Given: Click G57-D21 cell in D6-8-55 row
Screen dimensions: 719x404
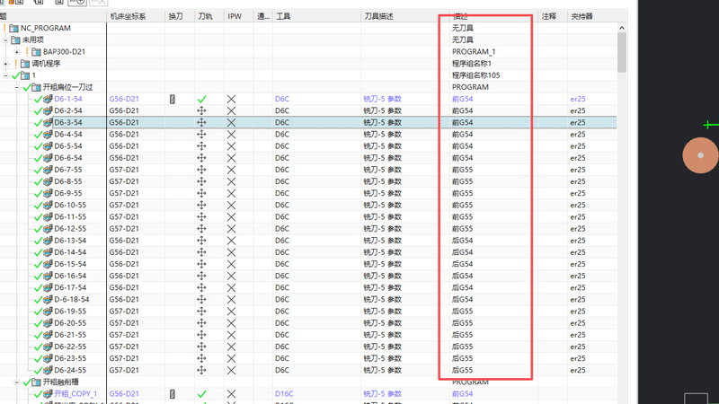Looking at the screenshot, I should pos(124,181).
